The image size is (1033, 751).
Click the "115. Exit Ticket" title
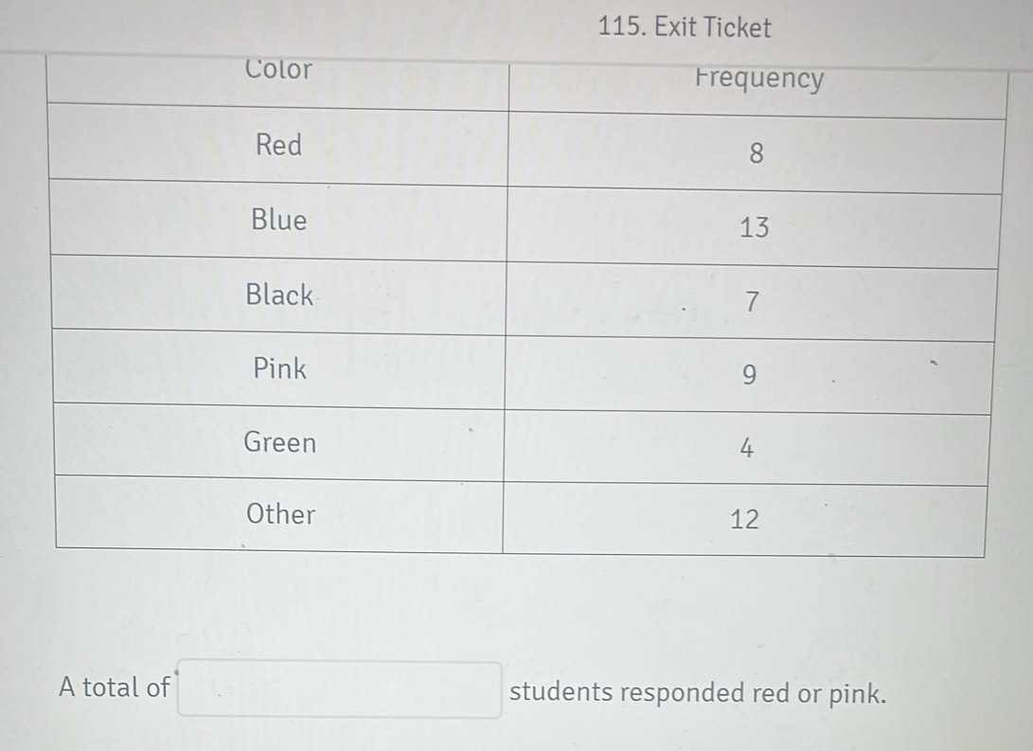coord(686,27)
